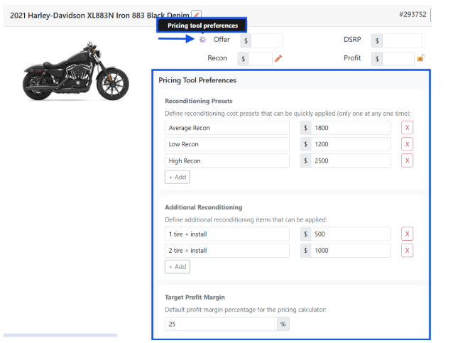Add a new reconditioning preset
The height and width of the screenshot is (343, 453).
pos(177,177)
